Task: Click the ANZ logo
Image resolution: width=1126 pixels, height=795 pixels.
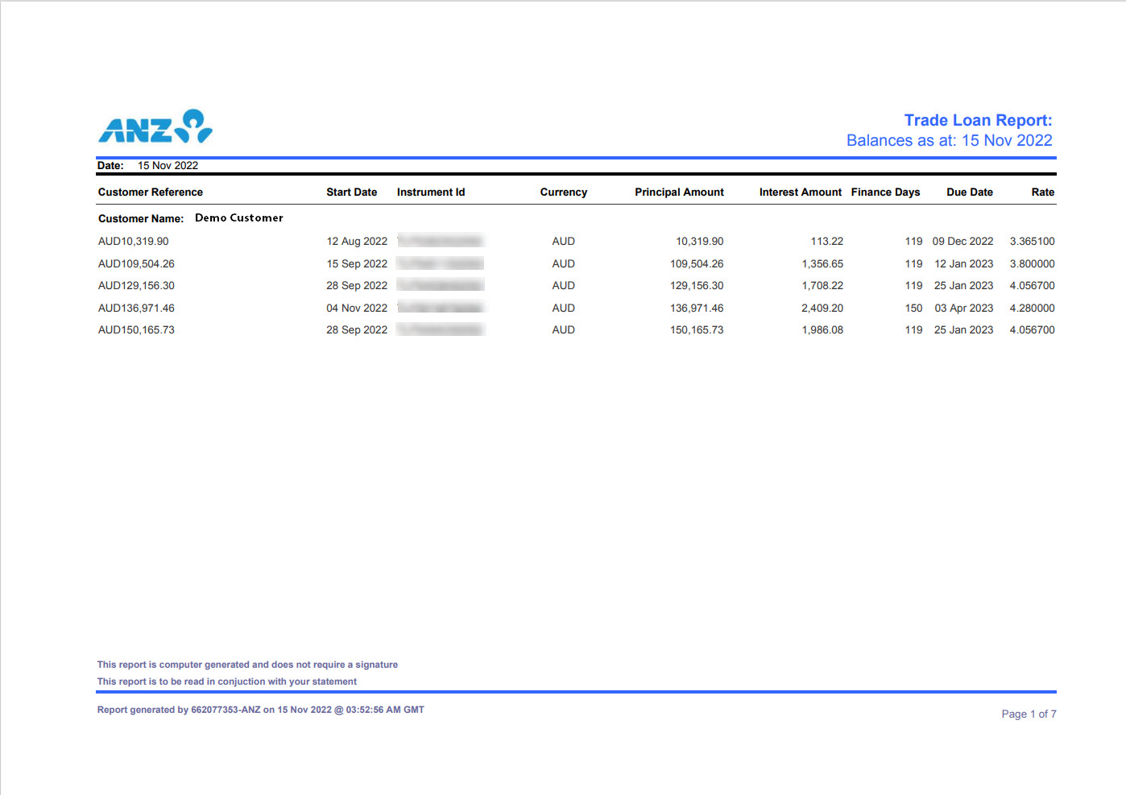Action: click(x=155, y=127)
